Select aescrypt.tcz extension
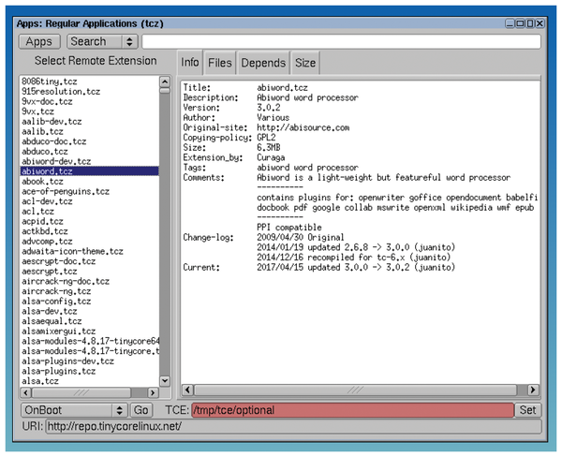The height and width of the screenshot is (457, 562). (x=89, y=272)
